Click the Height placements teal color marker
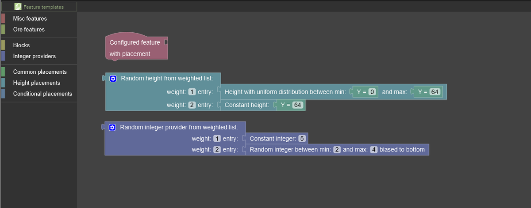This screenshot has height=208, width=531. [3, 83]
